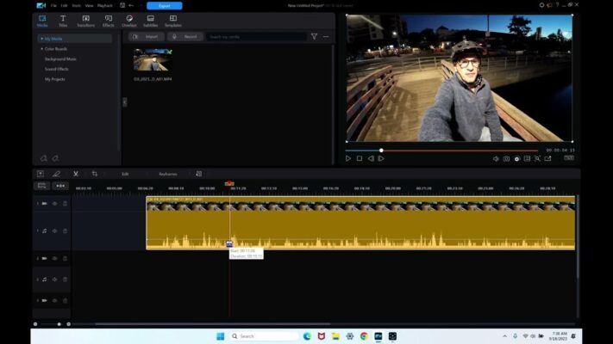
Task: Click the Record button
Action: (x=185, y=37)
